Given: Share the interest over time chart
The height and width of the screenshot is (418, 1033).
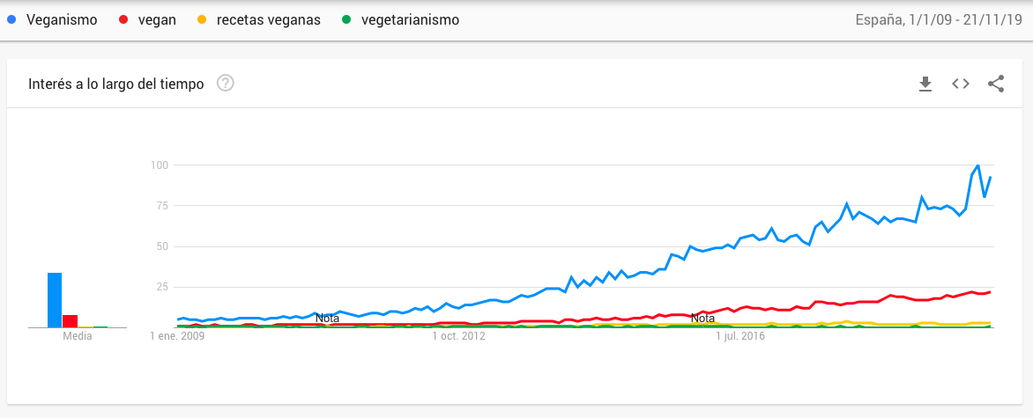Looking at the screenshot, I should (996, 84).
